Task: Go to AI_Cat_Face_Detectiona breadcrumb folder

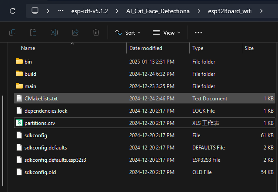Action: pos(158,11)
